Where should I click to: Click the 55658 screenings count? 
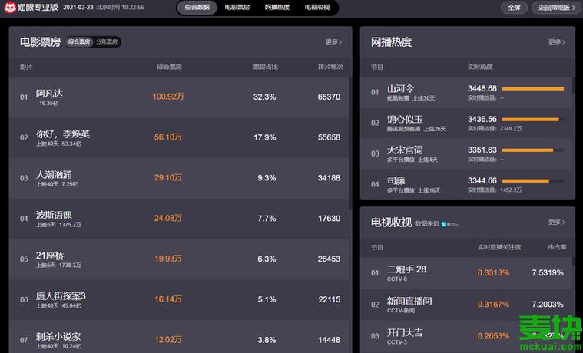pos(329,137)
